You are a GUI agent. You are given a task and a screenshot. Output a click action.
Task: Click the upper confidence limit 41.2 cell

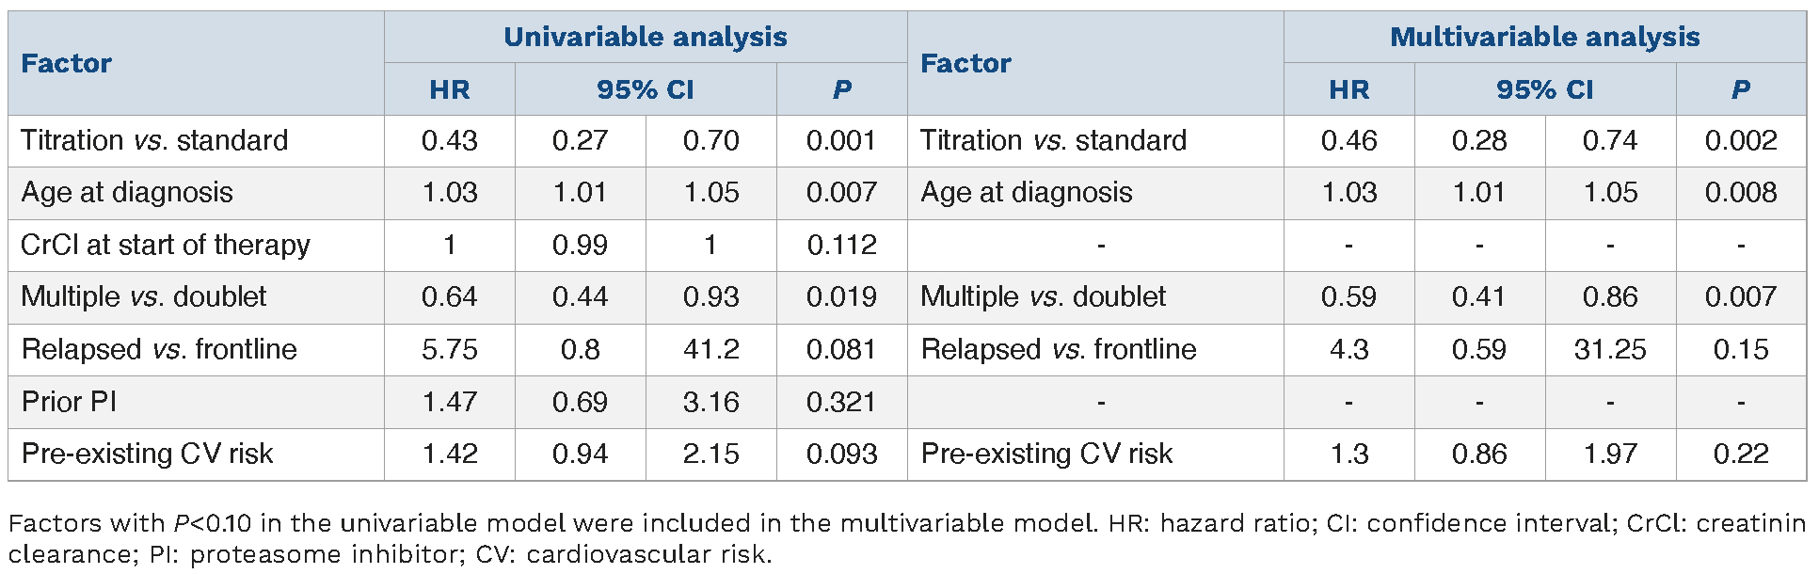pos(710,350)
